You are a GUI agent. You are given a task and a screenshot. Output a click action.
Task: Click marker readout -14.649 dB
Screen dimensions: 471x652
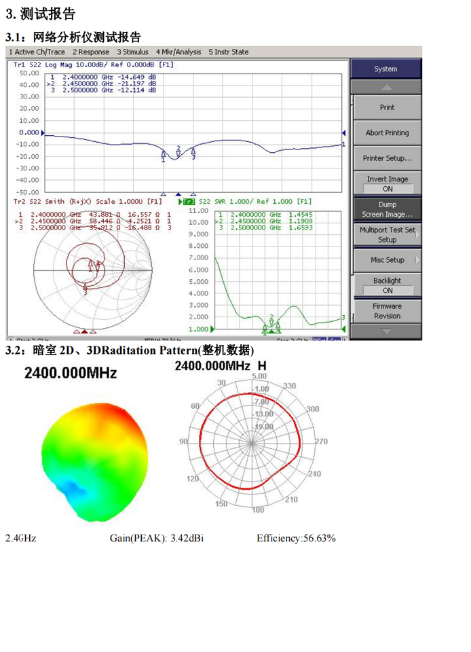[136, 77]
